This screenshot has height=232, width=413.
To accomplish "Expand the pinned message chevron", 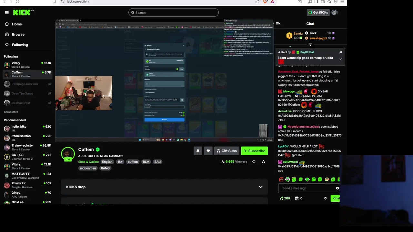I will point(340,59).
